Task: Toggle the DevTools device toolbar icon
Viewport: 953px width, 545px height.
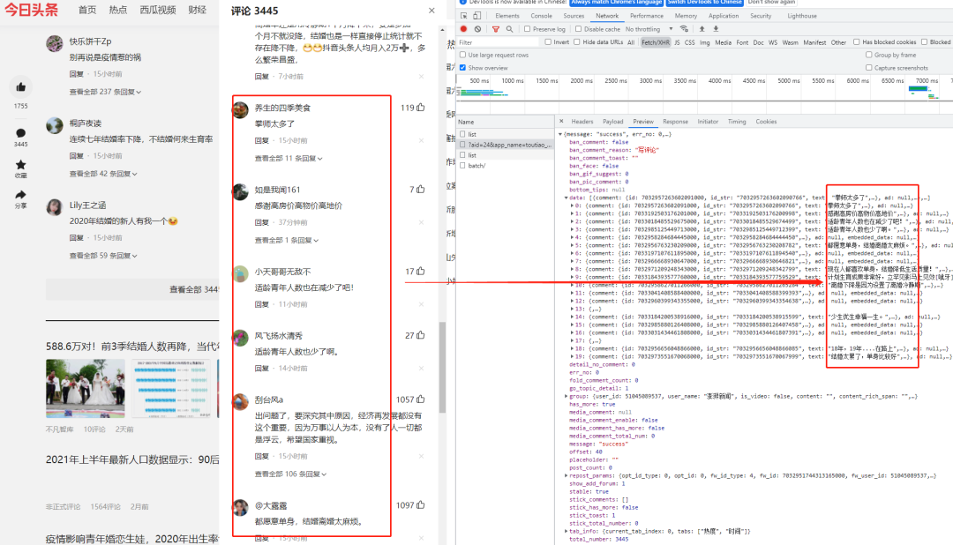Action: tap(477, 16)
